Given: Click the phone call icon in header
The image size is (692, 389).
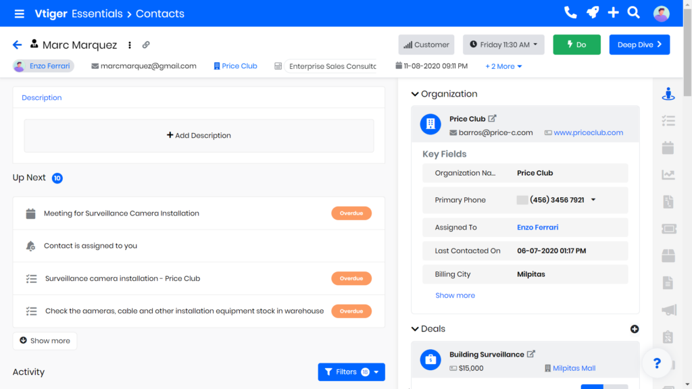Looking at the screenshot, I should 570,13.
